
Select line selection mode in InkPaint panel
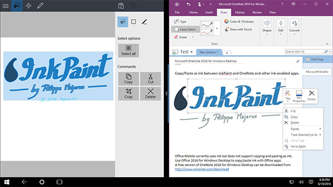point(145,22)
